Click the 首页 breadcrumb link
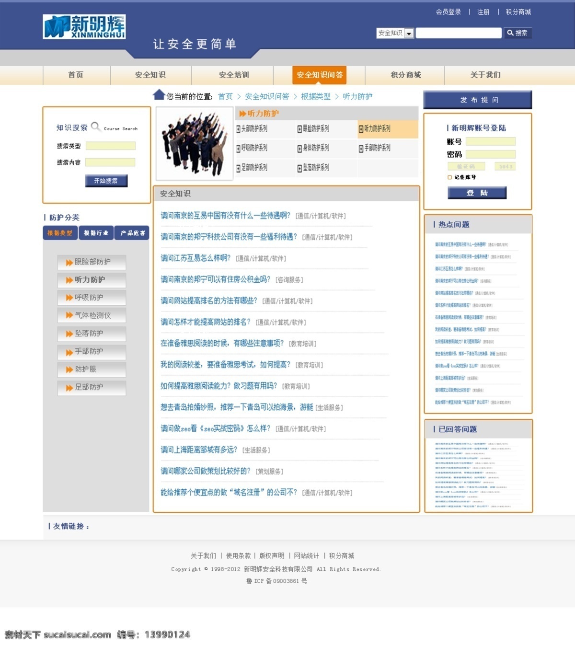Viewport: 575px width, 646px height. (x=225, y=96)
